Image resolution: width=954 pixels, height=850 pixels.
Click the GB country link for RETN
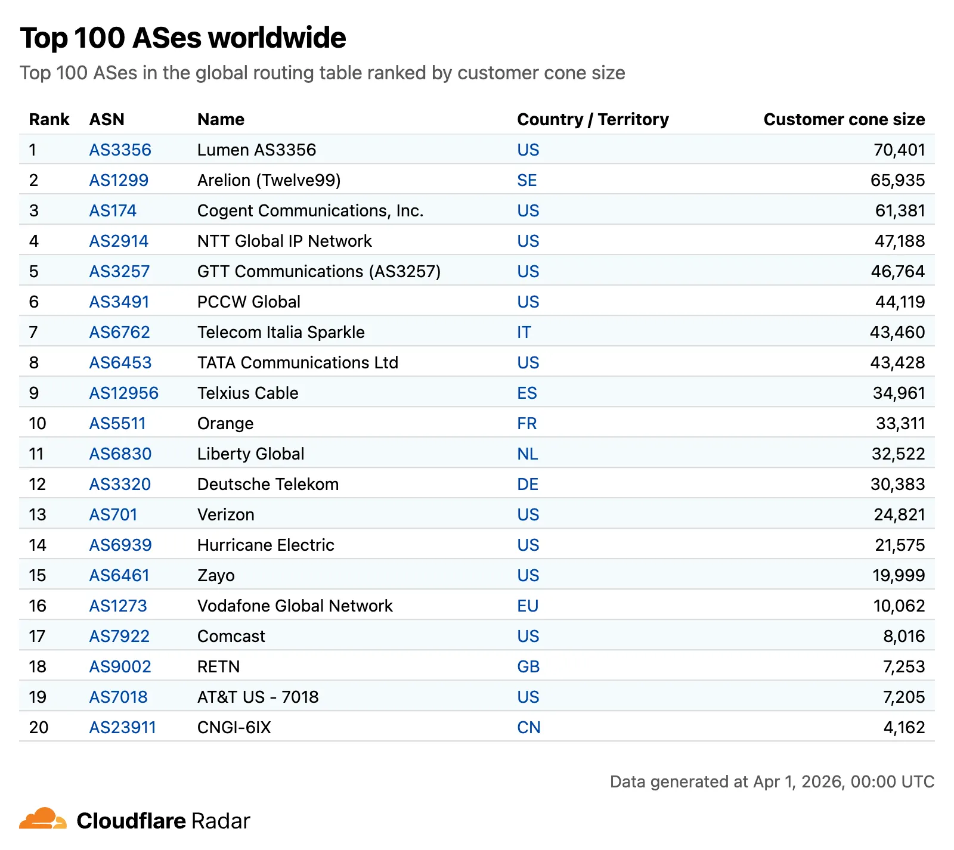(x=527, y=666)
